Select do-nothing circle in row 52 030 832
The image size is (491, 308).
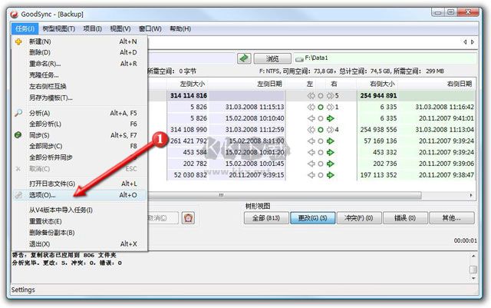pos(321,174)
